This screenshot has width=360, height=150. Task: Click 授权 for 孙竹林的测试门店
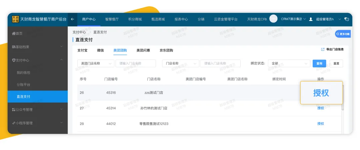point(321,108)
